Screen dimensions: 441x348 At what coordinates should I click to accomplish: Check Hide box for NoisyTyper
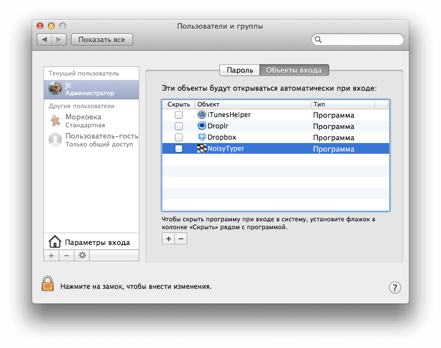179,148
